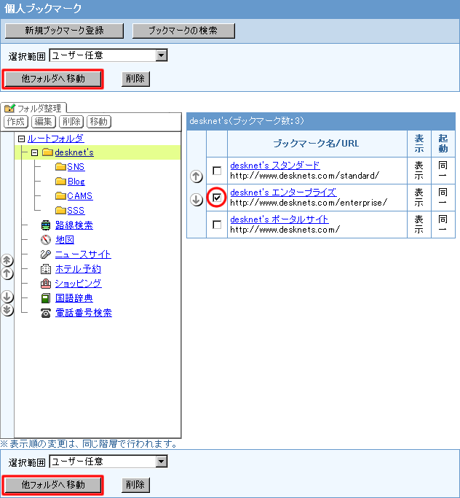Screen dimensions: 460x498
Task: Click the shopping bag icon beside ショッピング
Action: tap(46, 284)
